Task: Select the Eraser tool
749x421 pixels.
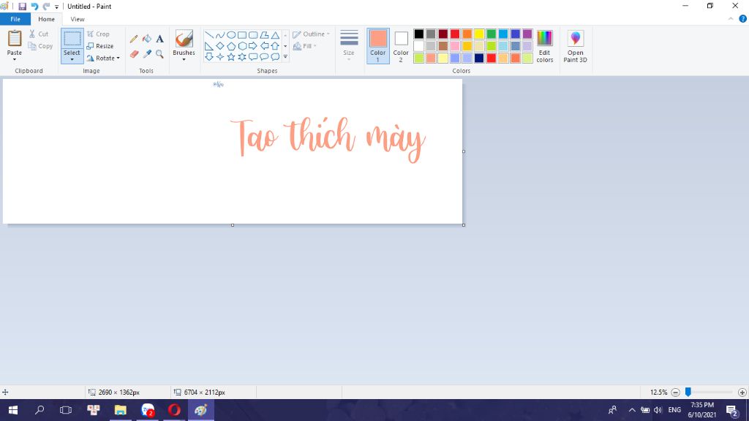Action: 134,54
